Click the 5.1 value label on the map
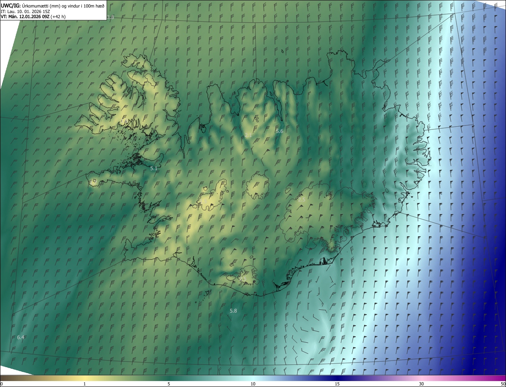The height and width of the screenshot is (387, 506). (154, 169)
